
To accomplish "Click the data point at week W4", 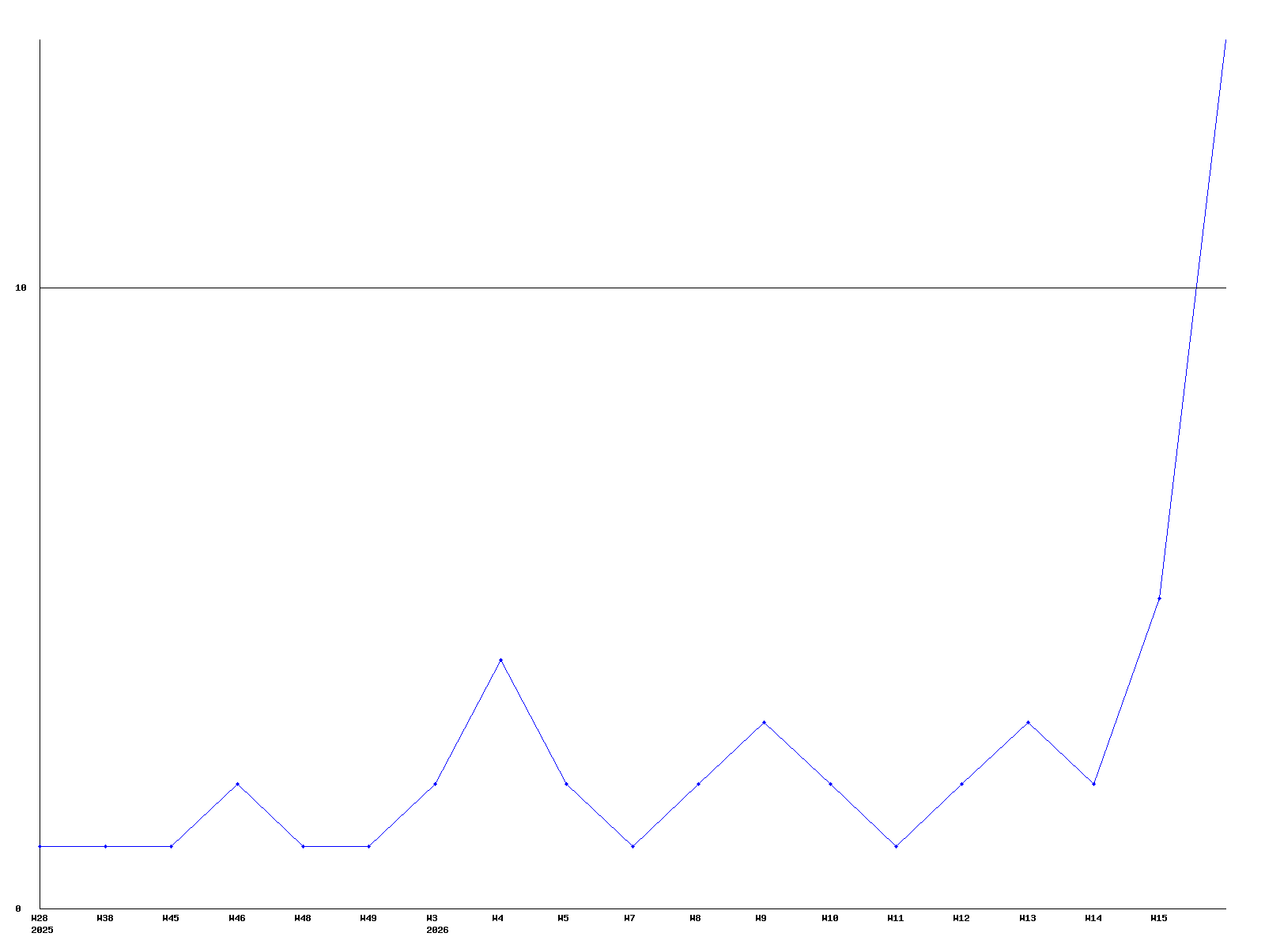I will [500, 660].
